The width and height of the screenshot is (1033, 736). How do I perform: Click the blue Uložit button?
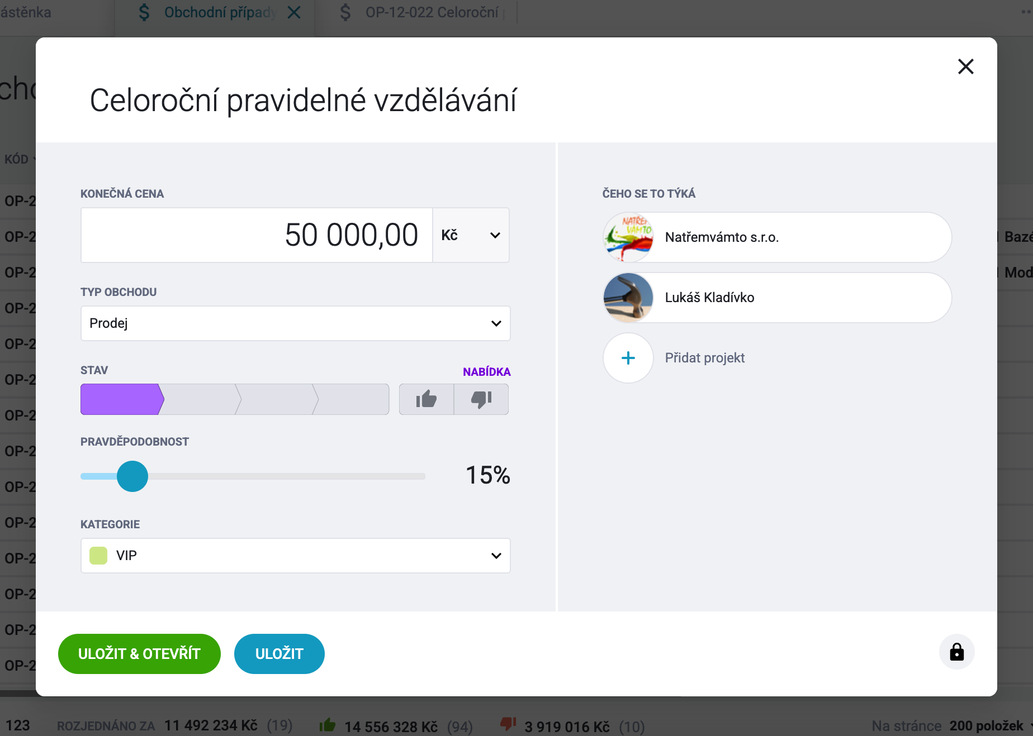pos(279,654)
